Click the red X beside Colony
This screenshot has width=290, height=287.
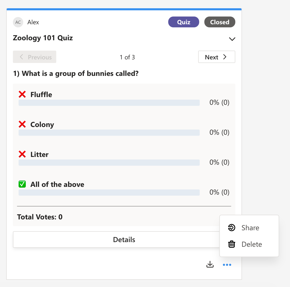pyautogui.click(x=22, y=124)
